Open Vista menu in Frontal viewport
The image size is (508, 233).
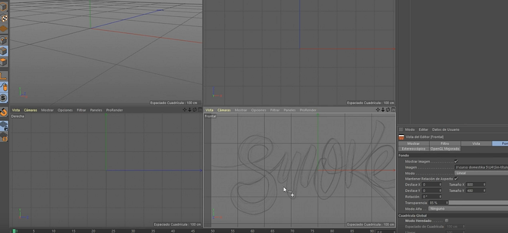coord(209,110)
